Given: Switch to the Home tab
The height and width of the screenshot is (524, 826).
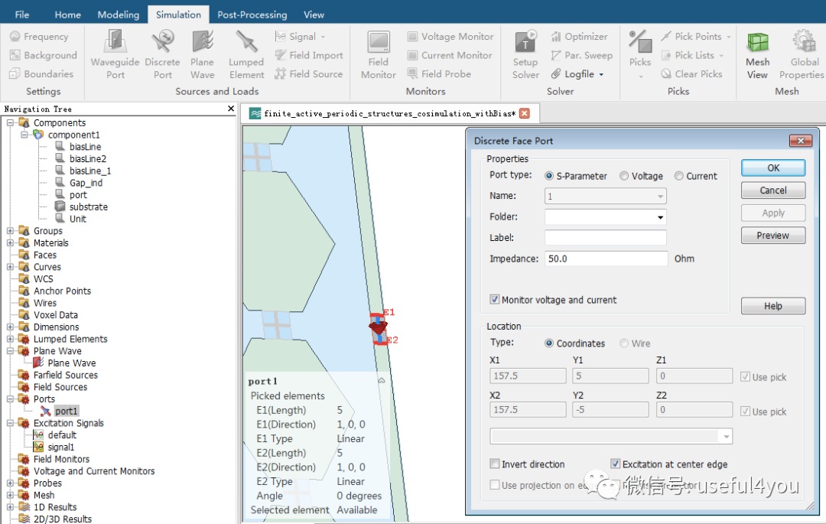Looking at the screenshot, I should (x=68, y=15).
